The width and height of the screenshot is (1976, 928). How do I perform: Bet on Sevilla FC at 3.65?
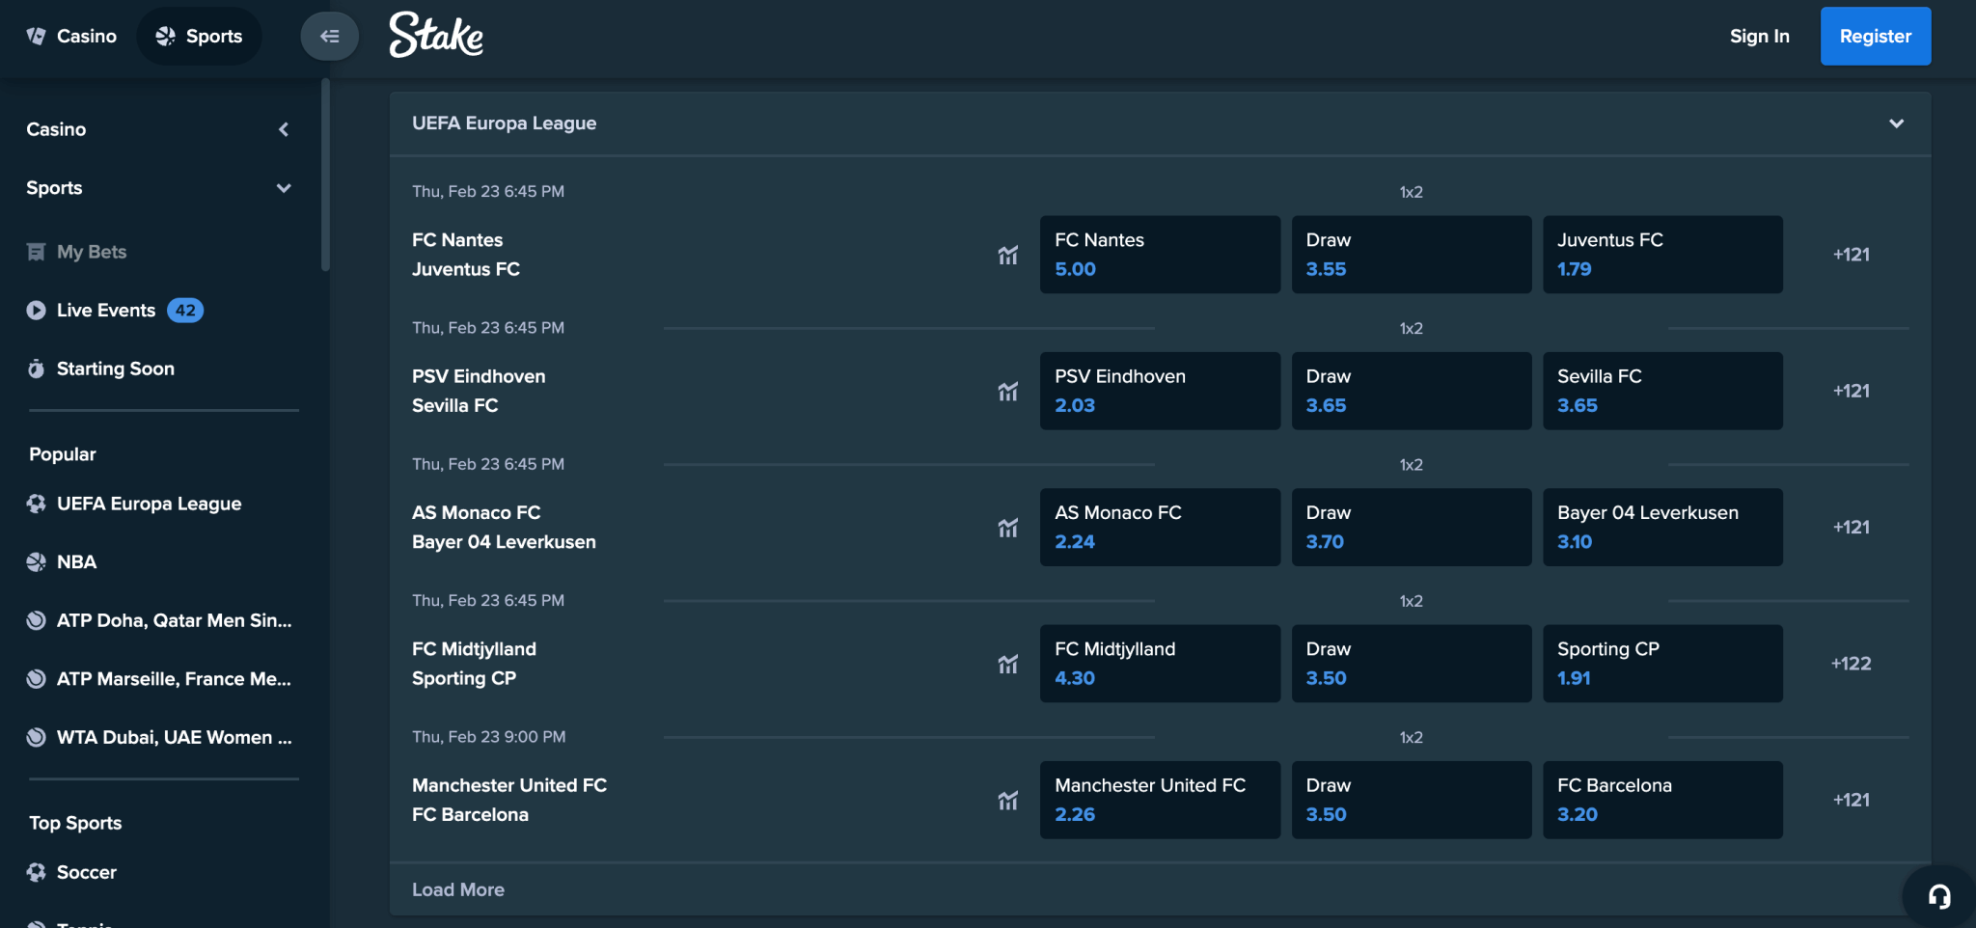click(1662, 391)
